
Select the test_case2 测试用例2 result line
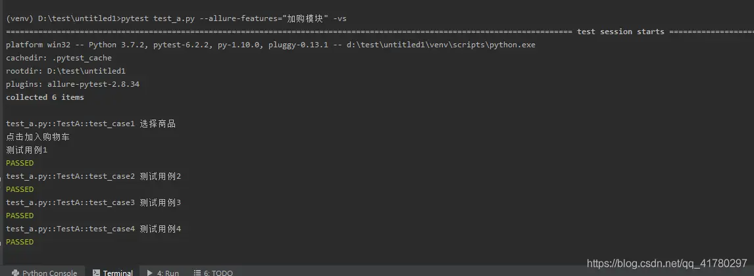point(94,176)
